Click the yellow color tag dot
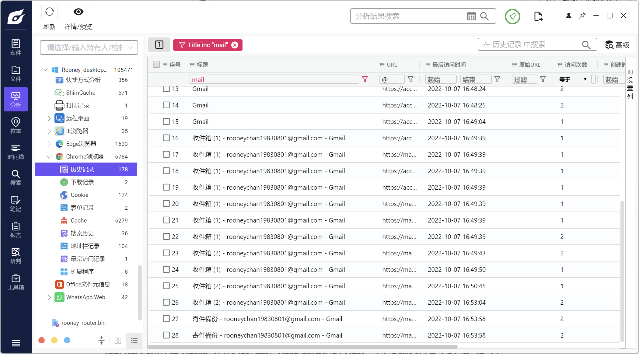 [x=54, y=340]
